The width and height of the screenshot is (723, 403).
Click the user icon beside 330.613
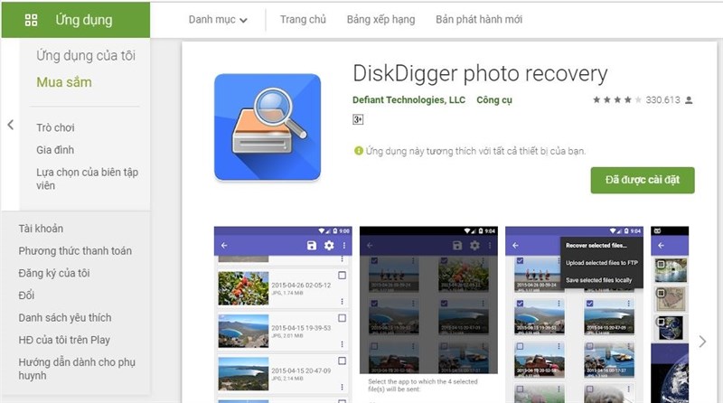[689, 99]
